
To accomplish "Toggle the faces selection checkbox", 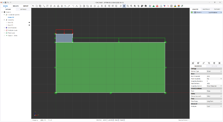I will 124,120.
